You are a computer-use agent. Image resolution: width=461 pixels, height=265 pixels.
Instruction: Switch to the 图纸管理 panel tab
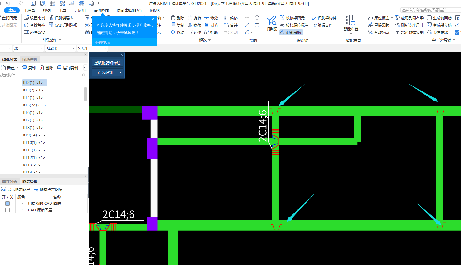30,60
